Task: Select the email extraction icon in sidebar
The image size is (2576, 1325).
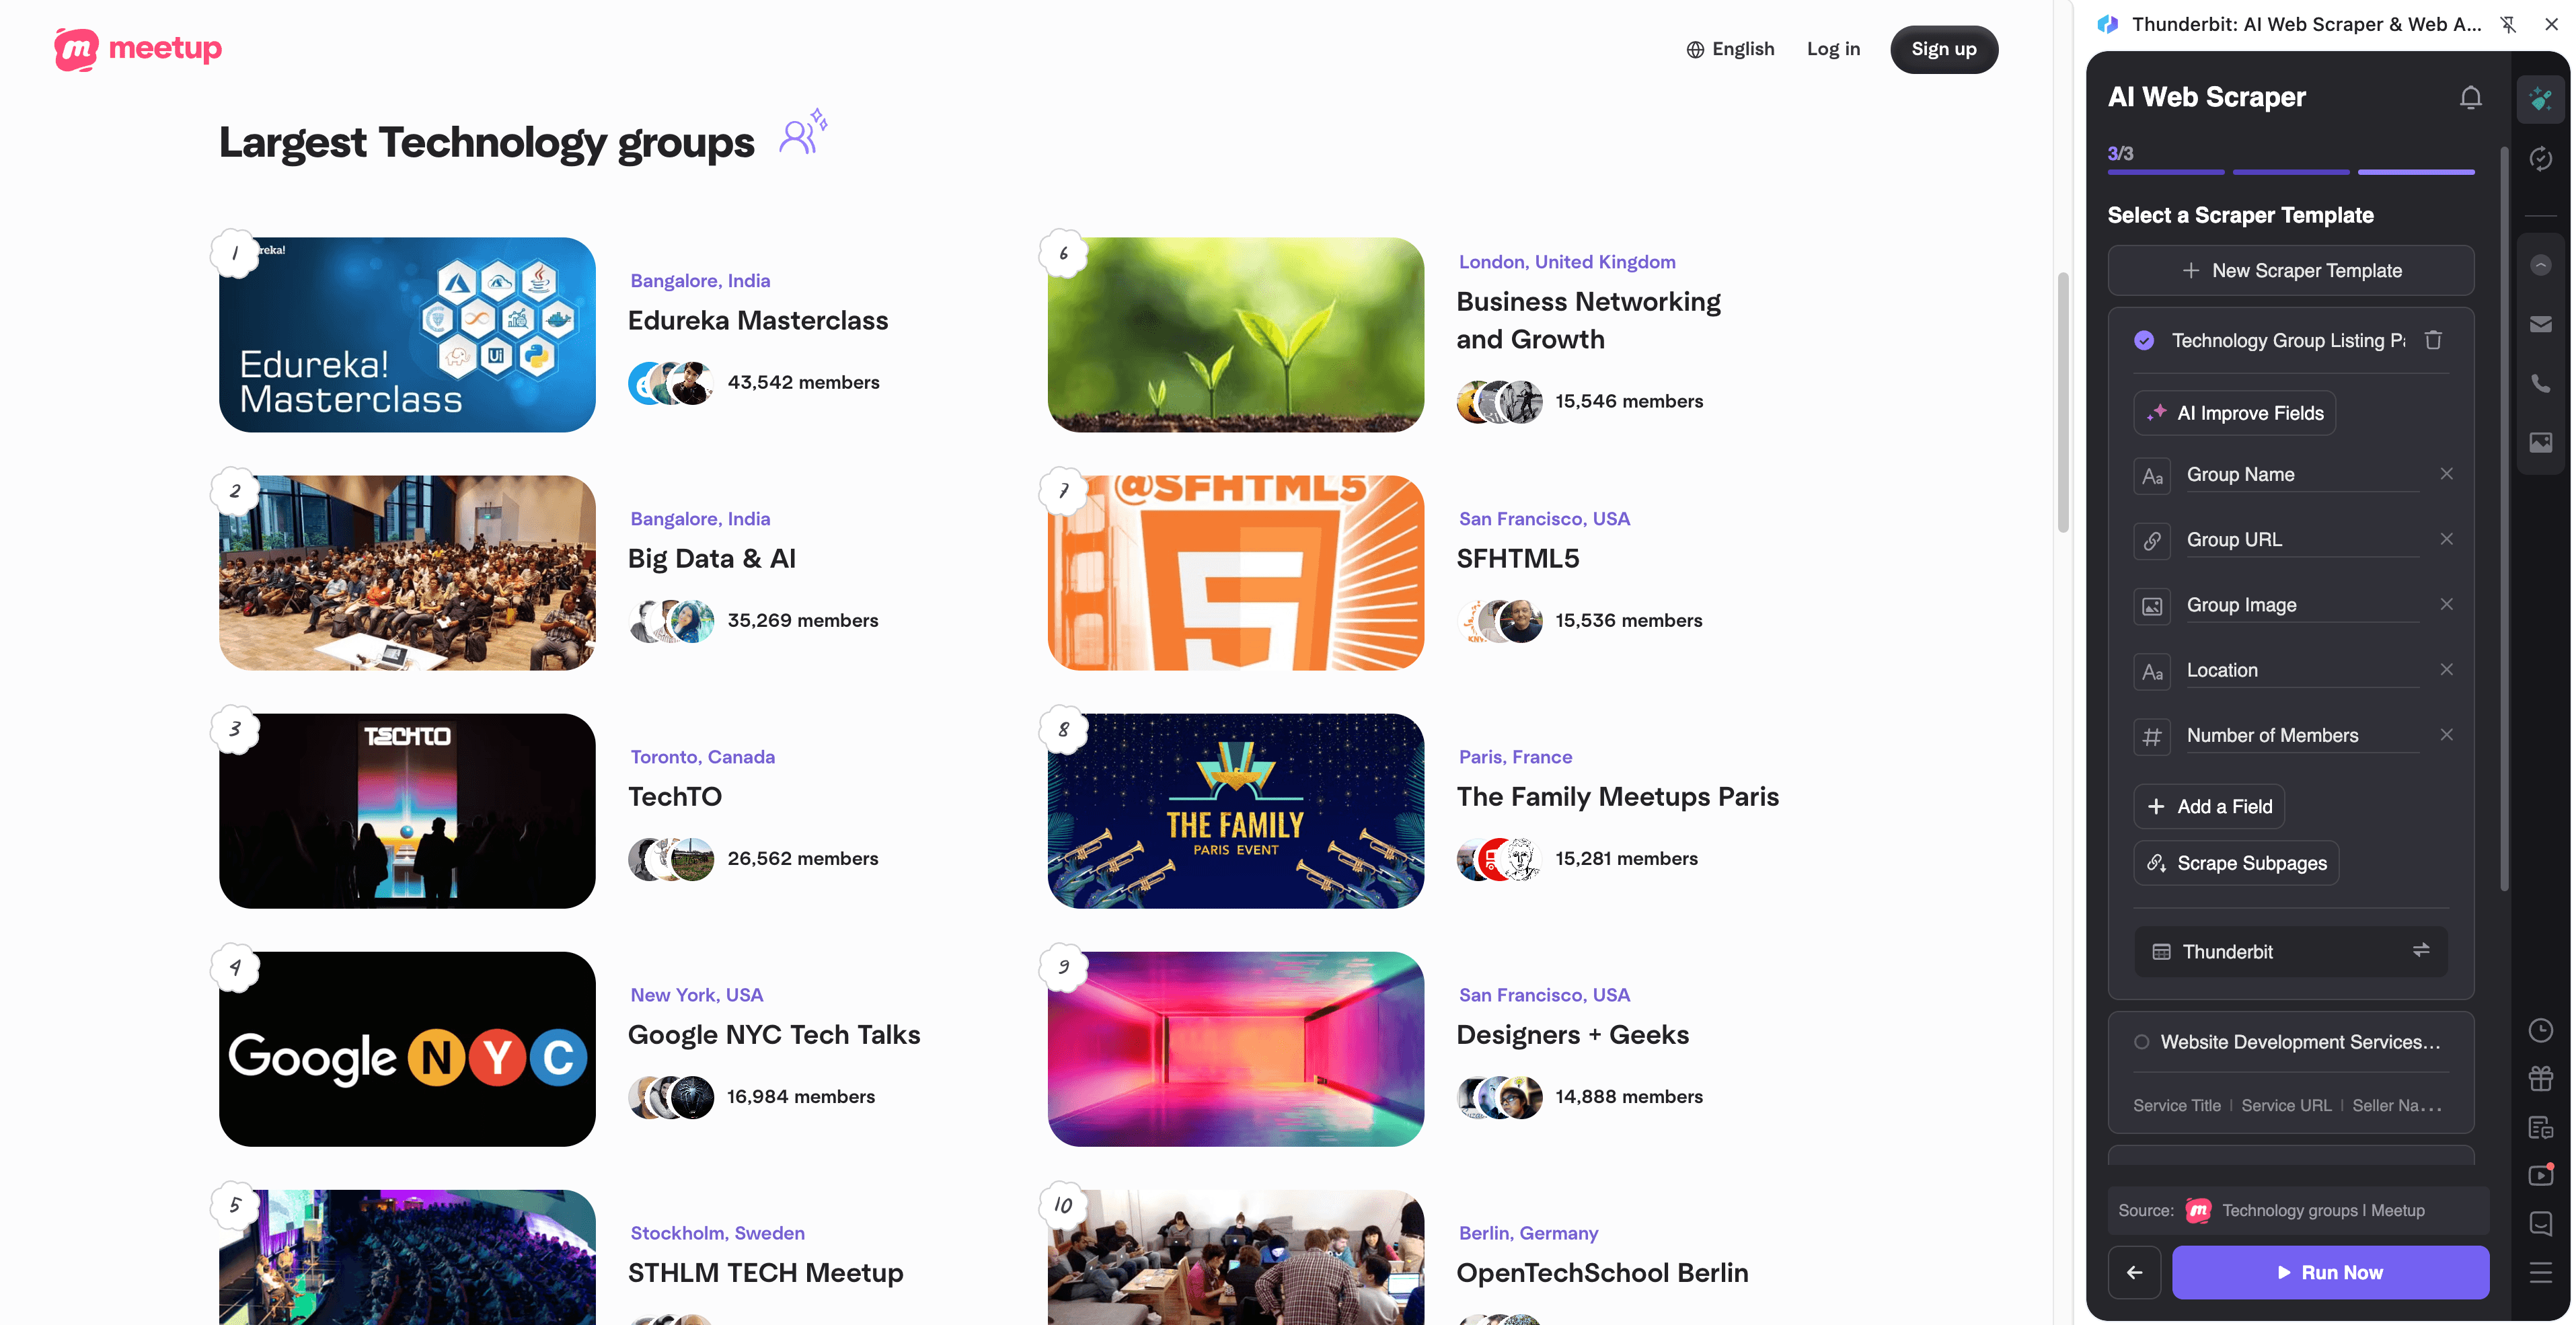Action: [x=2541, y=323]
